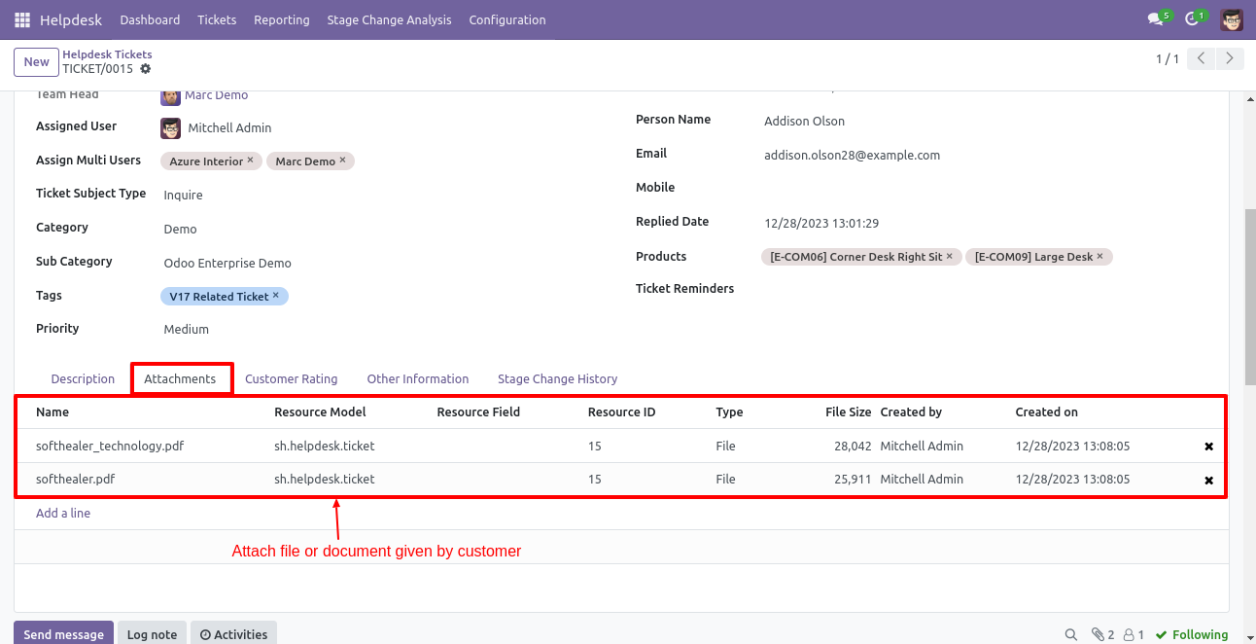Switch to the Customer Rating tab

(292, 378)
